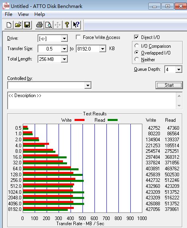Expand the Drive selection dropdown
Viewport: 187px width, 228px height.
[x=64, y=39]
